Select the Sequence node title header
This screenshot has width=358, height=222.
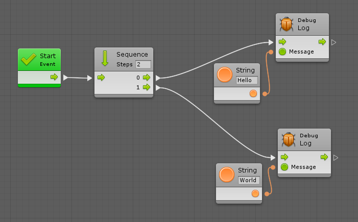(132, 55)
